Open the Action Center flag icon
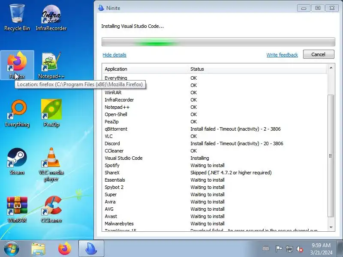Image resolution: width=343 pixels, height=257 pixels. (x=278, y=249)
